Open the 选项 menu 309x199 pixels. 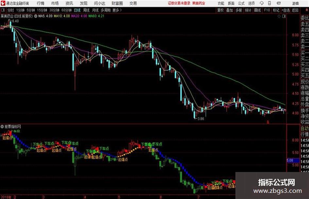click(251, 3)
